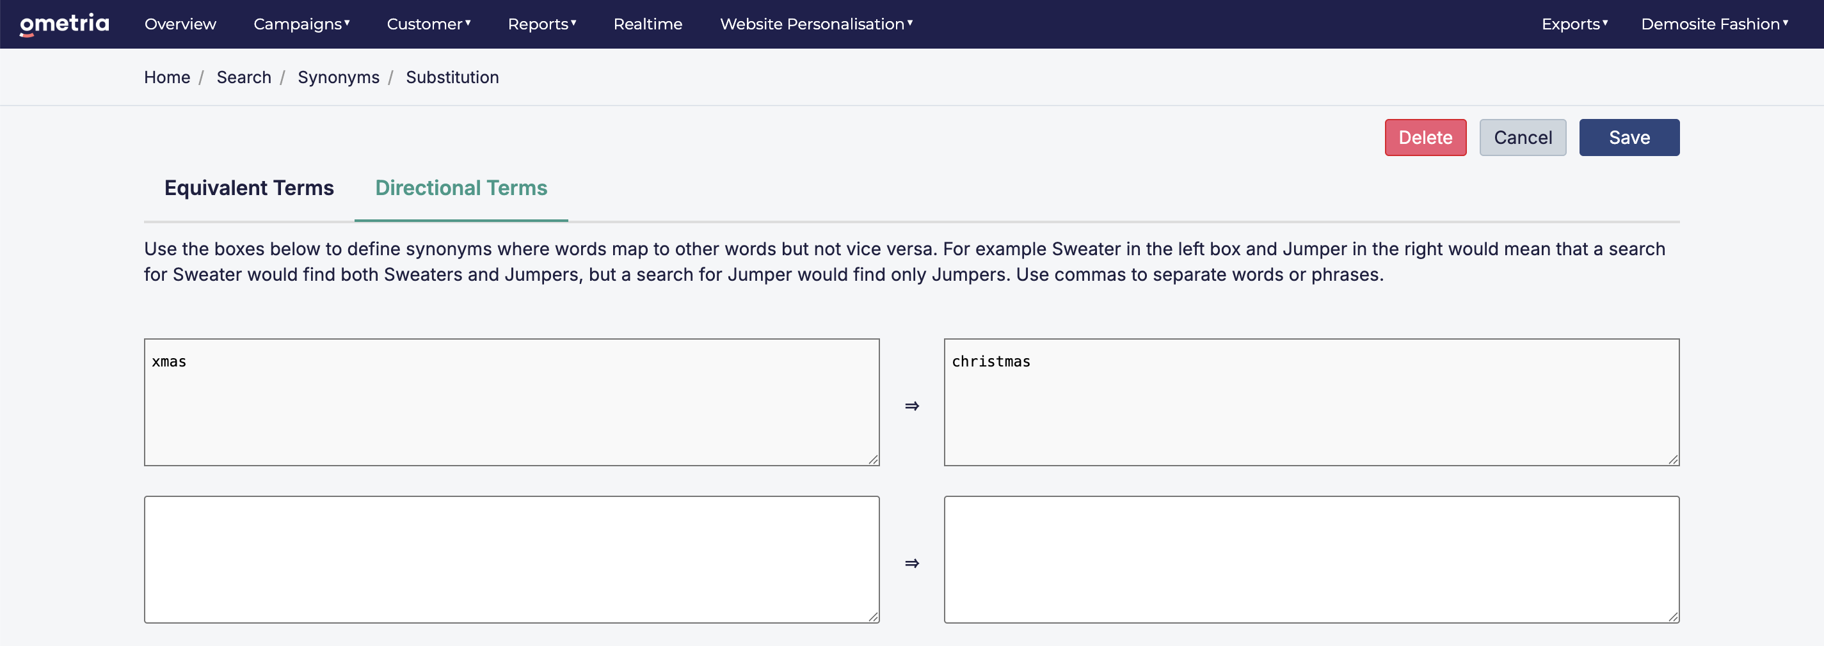Click the Ometria logo

click(65, 24)
